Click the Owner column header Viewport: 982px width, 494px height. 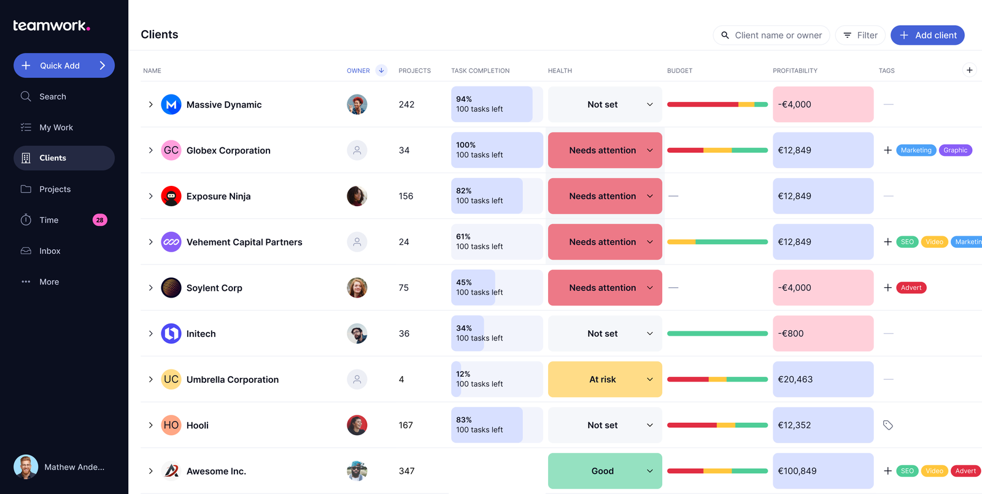click(x=358, y=71)
